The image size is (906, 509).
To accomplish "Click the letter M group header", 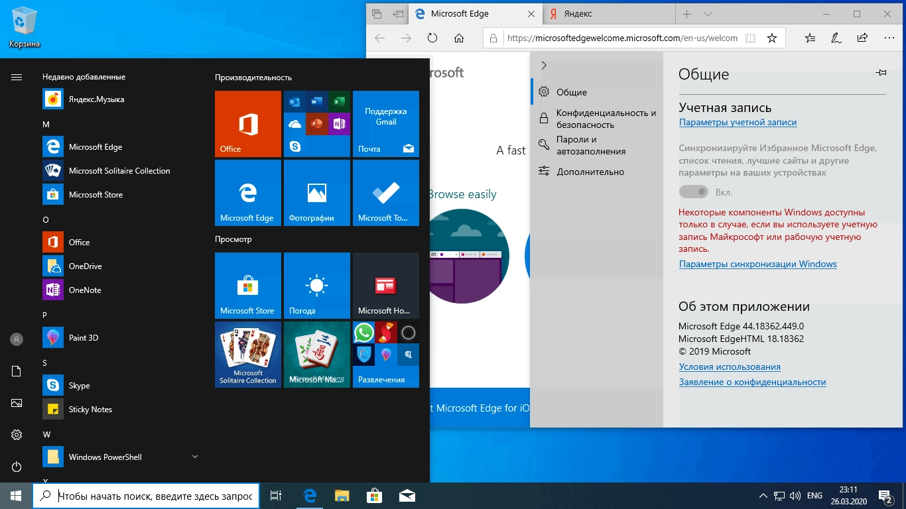I will (46, 125).
